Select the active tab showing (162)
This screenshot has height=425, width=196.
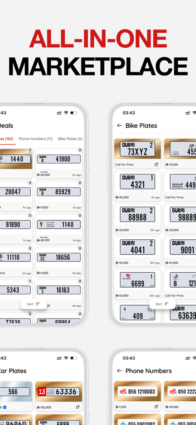click(x=7, y=139)
